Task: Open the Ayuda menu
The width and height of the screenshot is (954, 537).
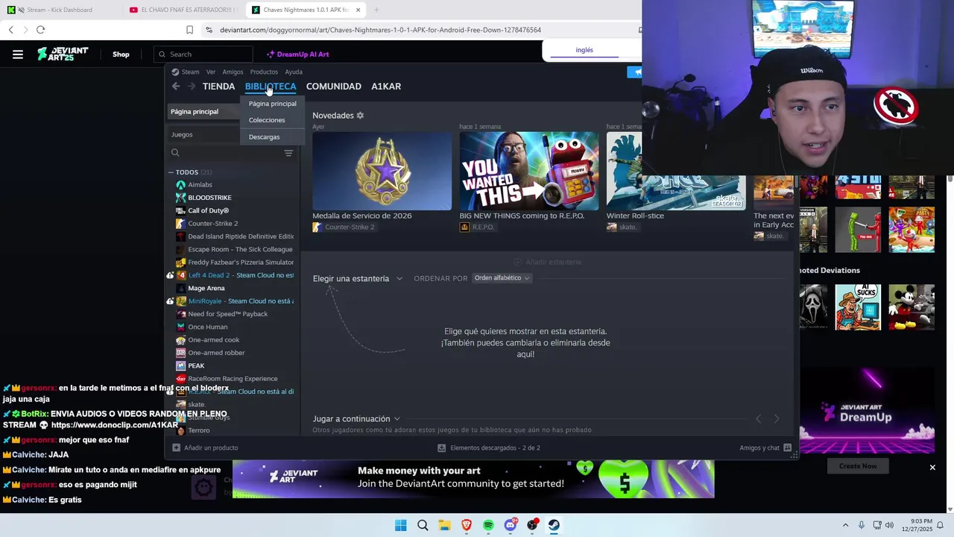Action: [294, 72]
